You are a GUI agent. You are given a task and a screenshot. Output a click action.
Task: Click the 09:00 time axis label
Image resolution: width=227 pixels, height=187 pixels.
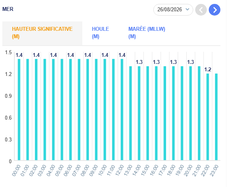click(x=94, y=170)
